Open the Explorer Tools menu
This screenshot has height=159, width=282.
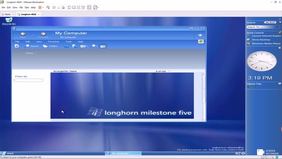click(x=69, y=42)
